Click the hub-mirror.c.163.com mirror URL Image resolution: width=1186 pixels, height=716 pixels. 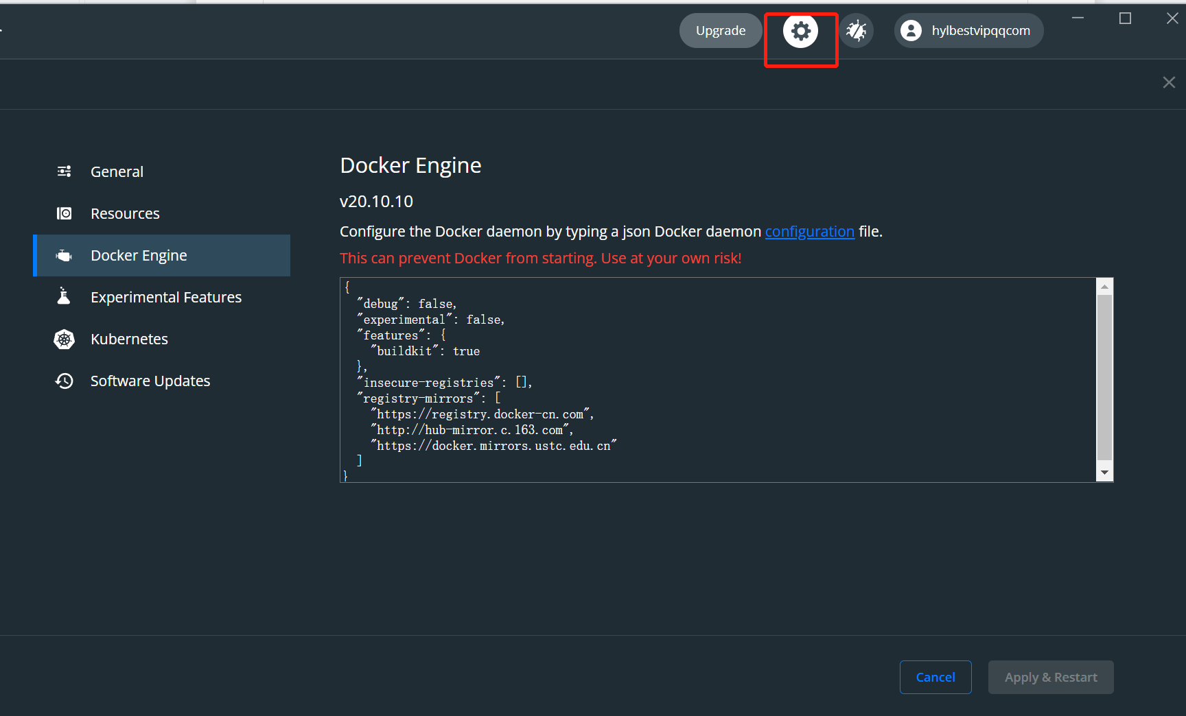click(x=472, y=430)
